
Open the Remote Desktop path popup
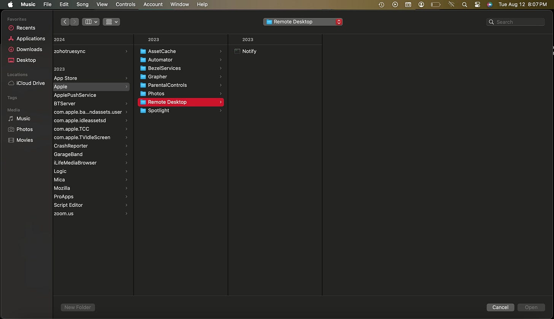coord(303,22)
